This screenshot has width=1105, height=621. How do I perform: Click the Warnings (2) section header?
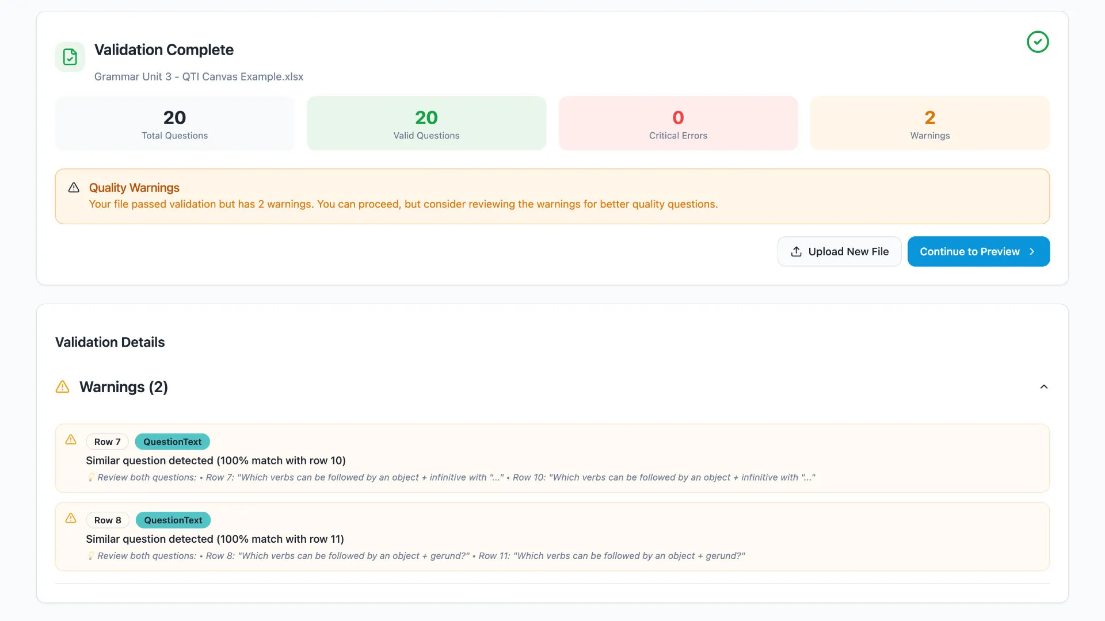point(124,387)
